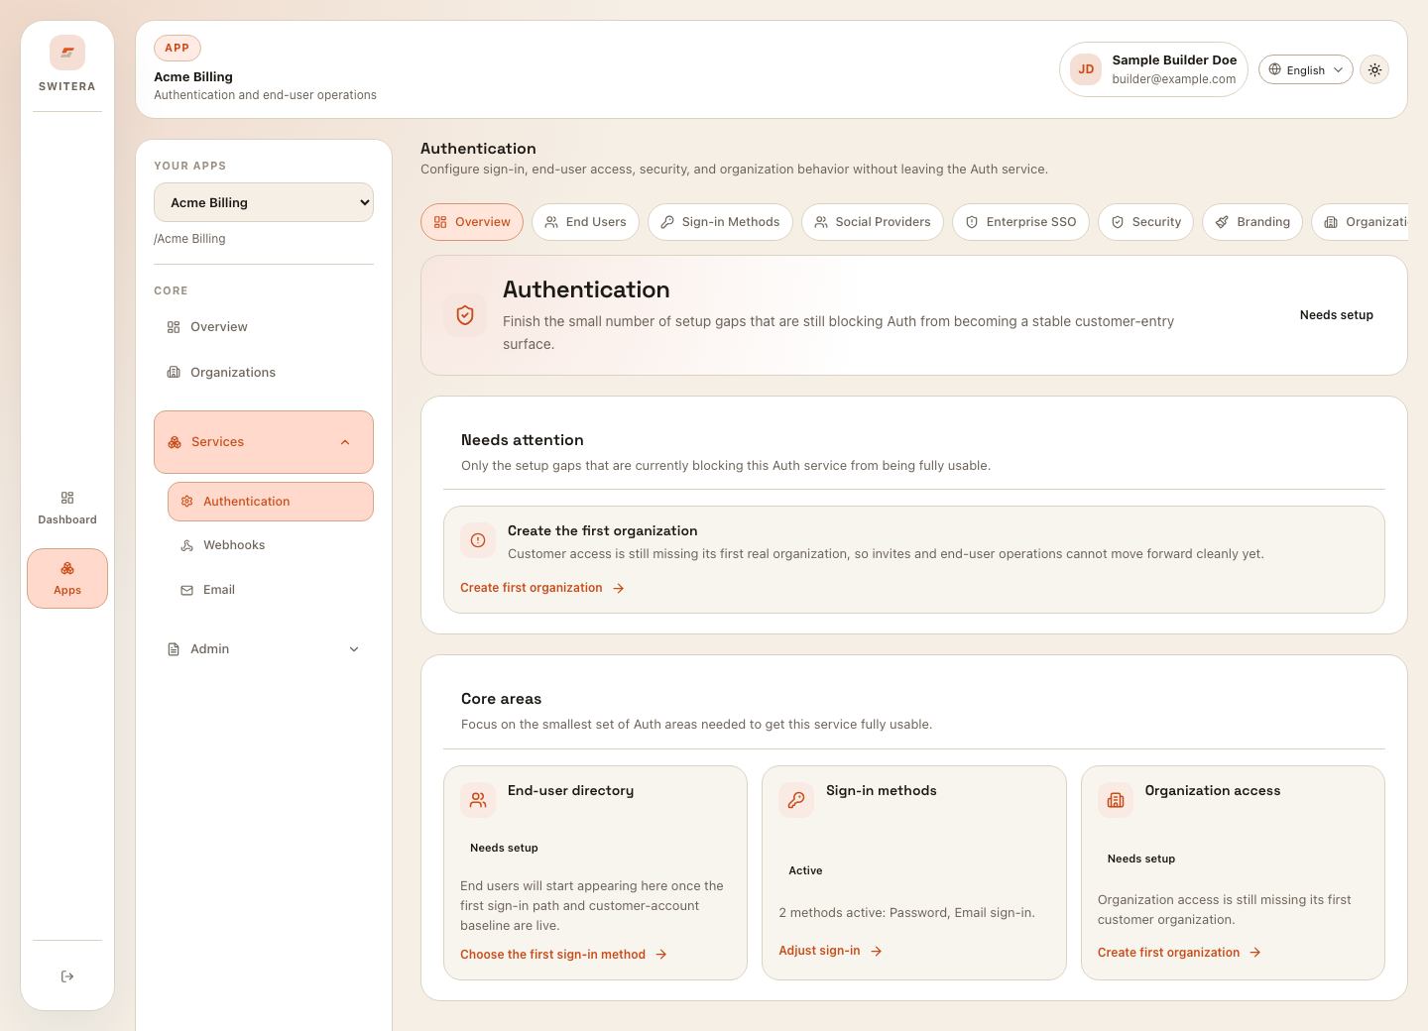
Task: Click the JD user avatar
Action: [1086, 69]
